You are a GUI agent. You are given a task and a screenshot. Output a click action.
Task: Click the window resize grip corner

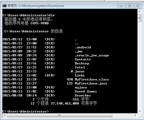140,116
